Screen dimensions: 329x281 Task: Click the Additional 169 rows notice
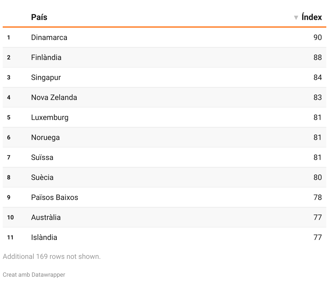pos(52,256)
